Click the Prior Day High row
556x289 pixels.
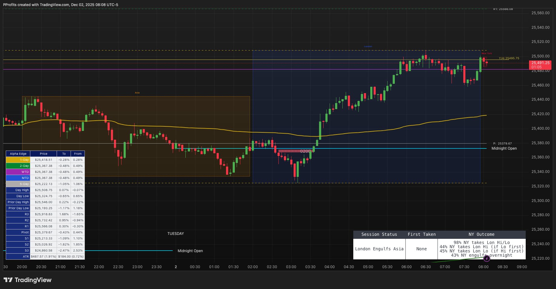point(17,202)
